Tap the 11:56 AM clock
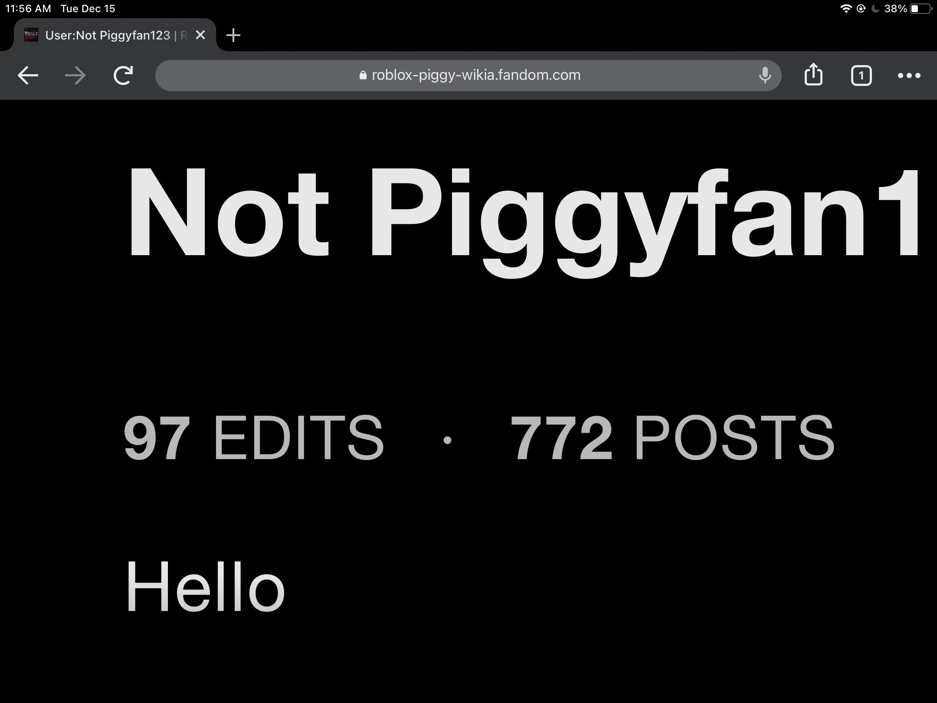The image size is (937, 703). [x=28, y=9]
